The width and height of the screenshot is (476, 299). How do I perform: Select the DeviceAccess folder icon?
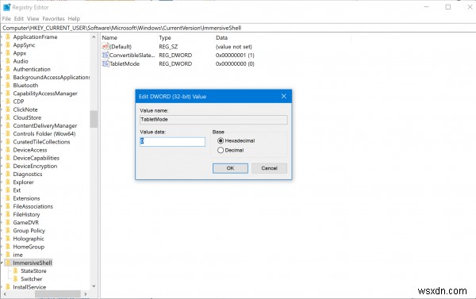coord(8,150)
